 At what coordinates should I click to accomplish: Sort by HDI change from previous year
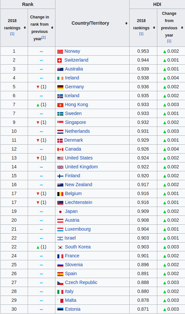coord(182,28)
